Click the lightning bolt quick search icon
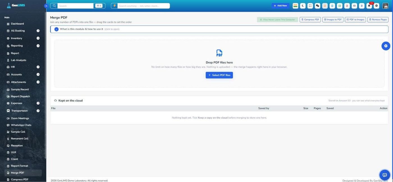The image size is (393, 182). coord(115,6)
